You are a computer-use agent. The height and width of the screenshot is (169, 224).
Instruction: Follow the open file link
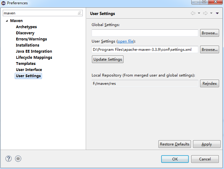pos(125,41)
